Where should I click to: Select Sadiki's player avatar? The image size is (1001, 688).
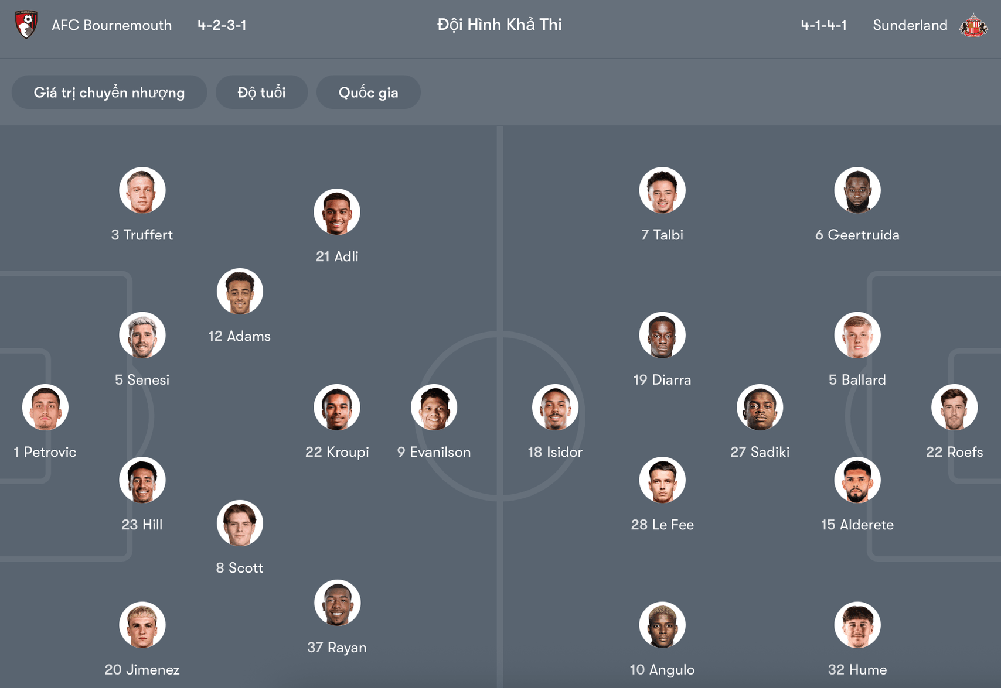(760, 407)
